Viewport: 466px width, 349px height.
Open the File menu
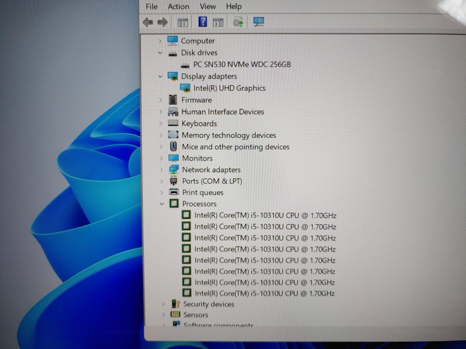151,6
